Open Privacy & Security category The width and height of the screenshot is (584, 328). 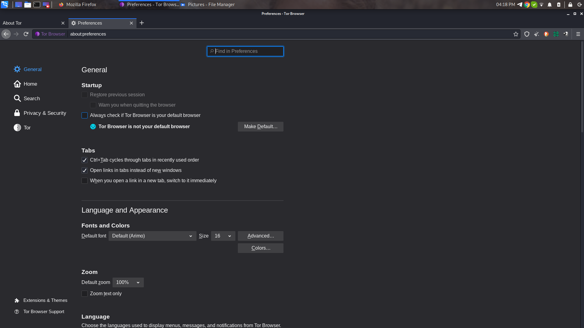coord(40,113)
